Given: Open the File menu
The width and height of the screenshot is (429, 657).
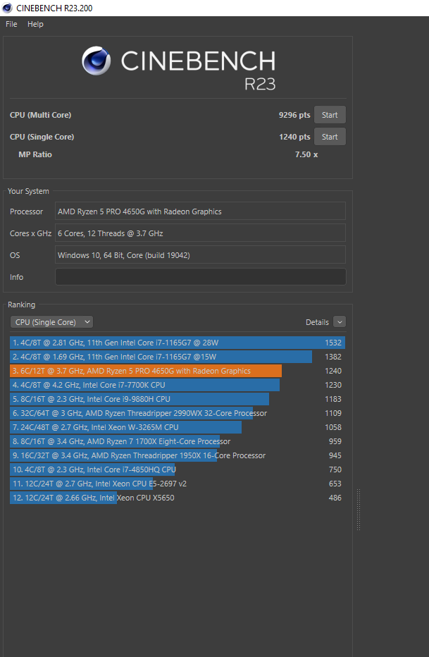Looking at the screenshot, I should [11, 24].
